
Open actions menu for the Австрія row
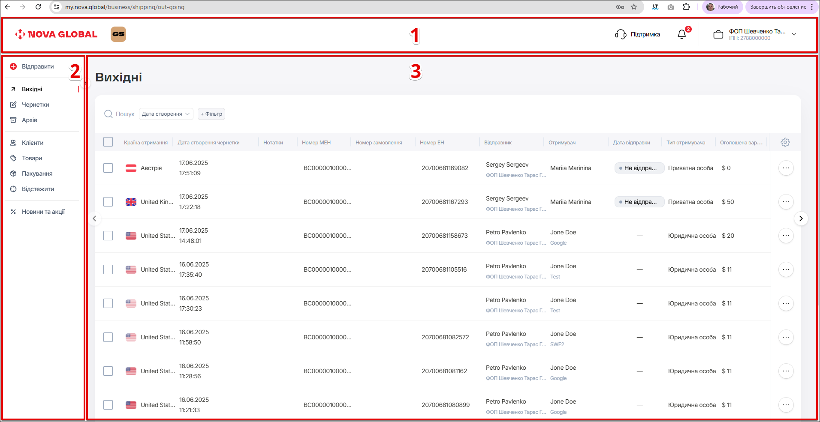pyautogui.click(x=786, y=168)
